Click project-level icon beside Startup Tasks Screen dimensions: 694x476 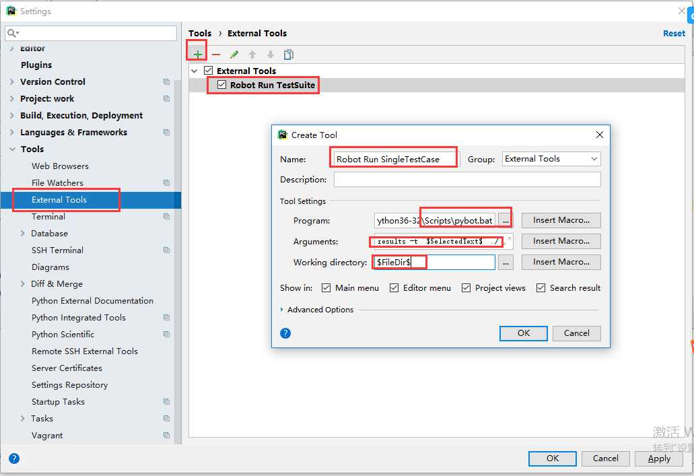(166, 401)
